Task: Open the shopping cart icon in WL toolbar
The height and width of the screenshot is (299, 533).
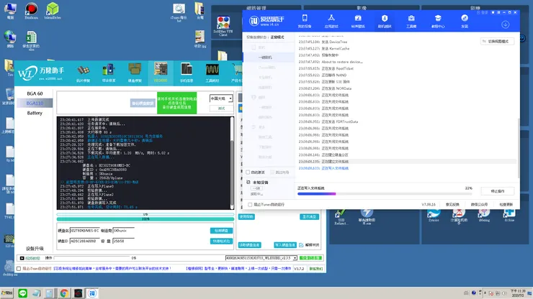Action: (237, 73)
